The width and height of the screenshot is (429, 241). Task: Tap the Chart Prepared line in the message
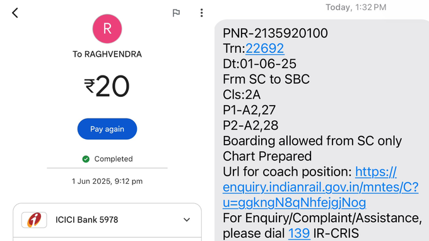[x=267, y=157]
